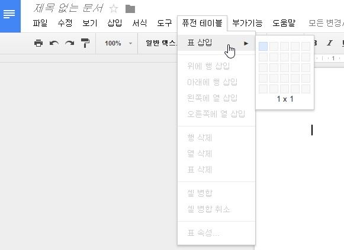Close the 퓨전 테이블 menu
Screen dimensions: 344x250
click(x=202, y=23)
